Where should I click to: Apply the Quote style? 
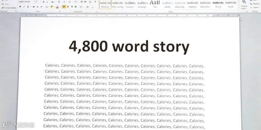point(231,4)
